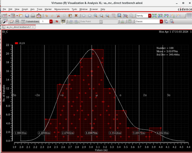Open the Trace menu
192x153 pixels.
tap(39, 9)
